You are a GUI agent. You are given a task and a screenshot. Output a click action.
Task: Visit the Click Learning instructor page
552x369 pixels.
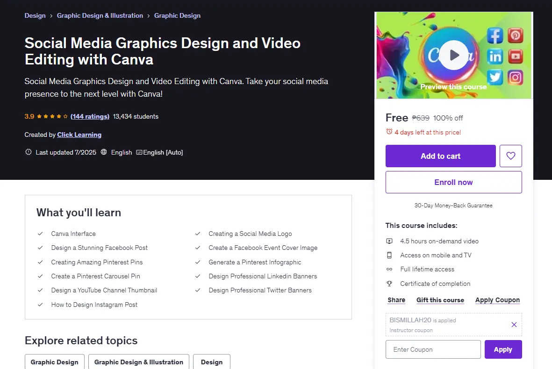click(79, 135)
